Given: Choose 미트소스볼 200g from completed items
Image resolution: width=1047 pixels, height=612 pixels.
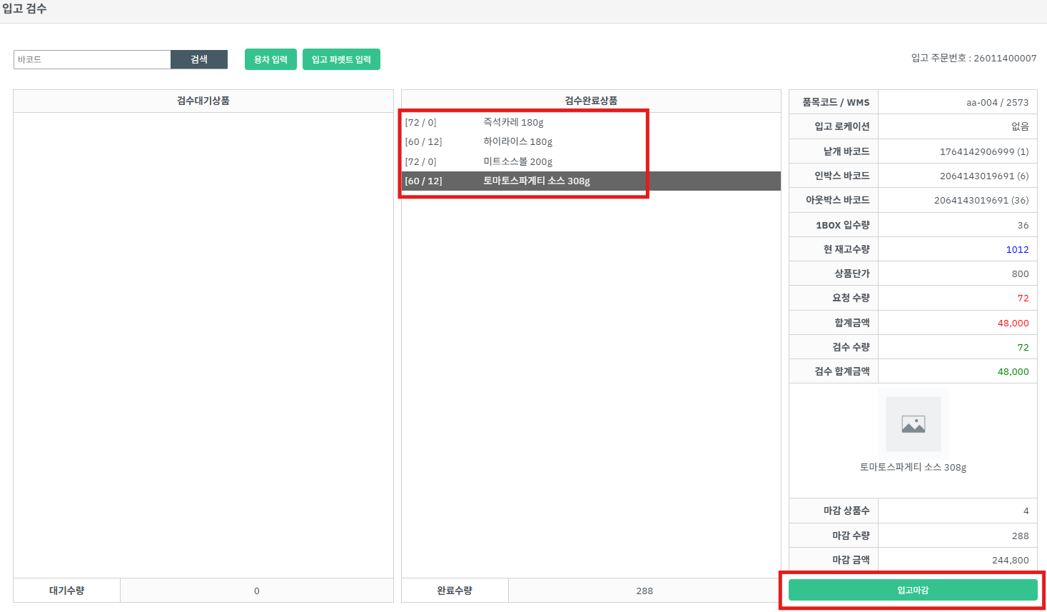Looking at the screenshot, I should 517,161.
